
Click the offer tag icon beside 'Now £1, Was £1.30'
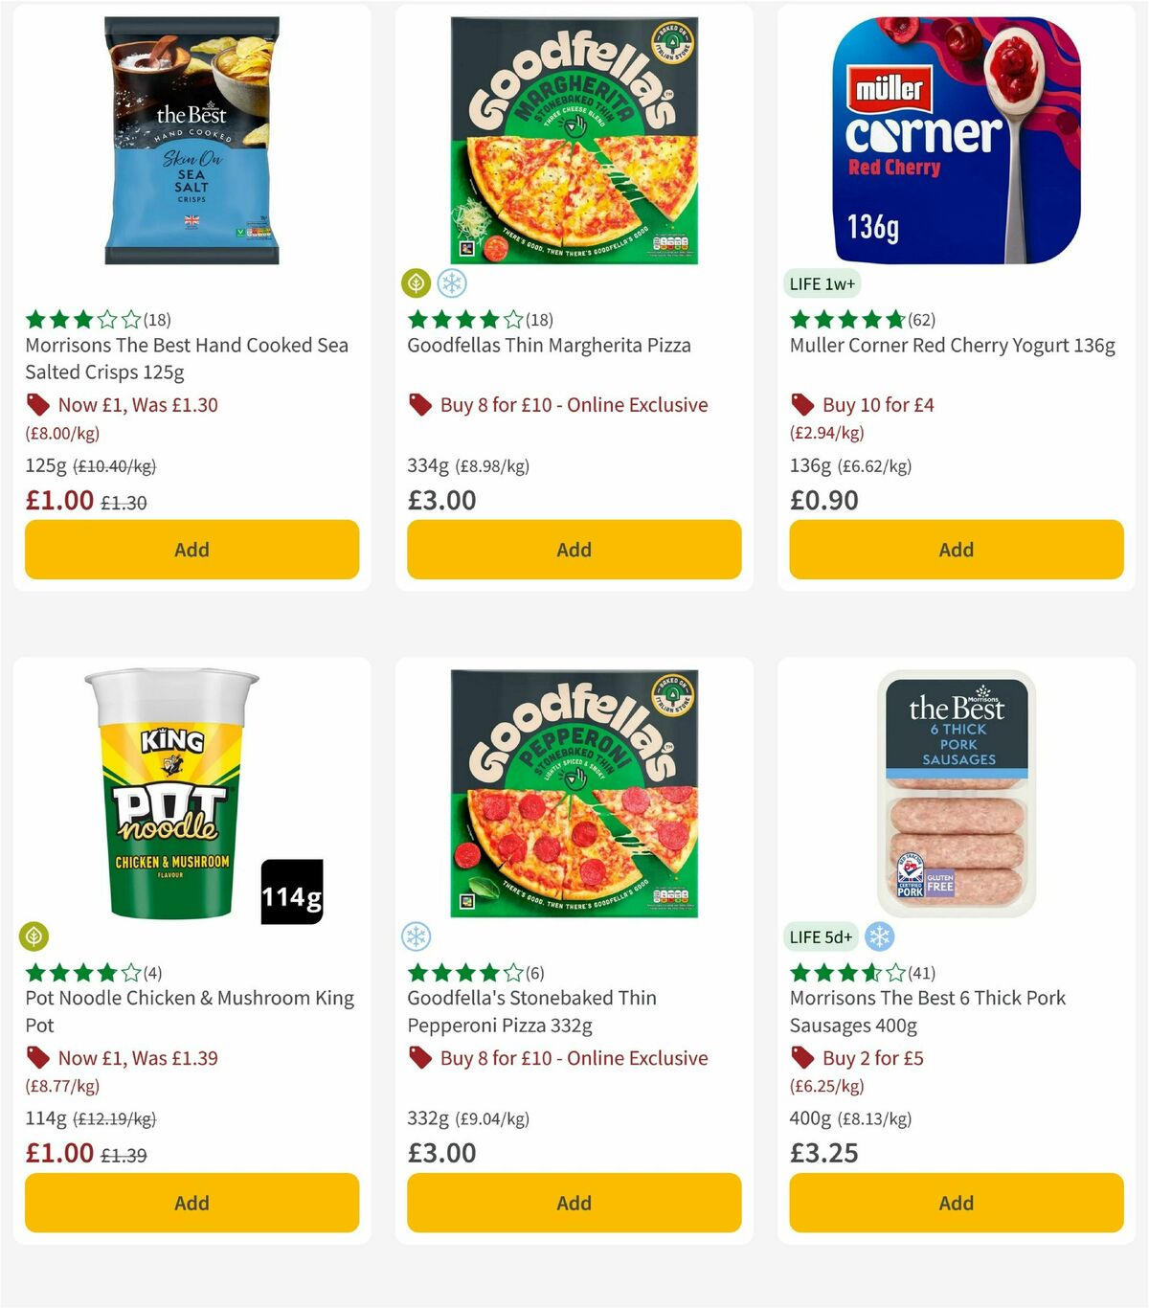(37, 405)
